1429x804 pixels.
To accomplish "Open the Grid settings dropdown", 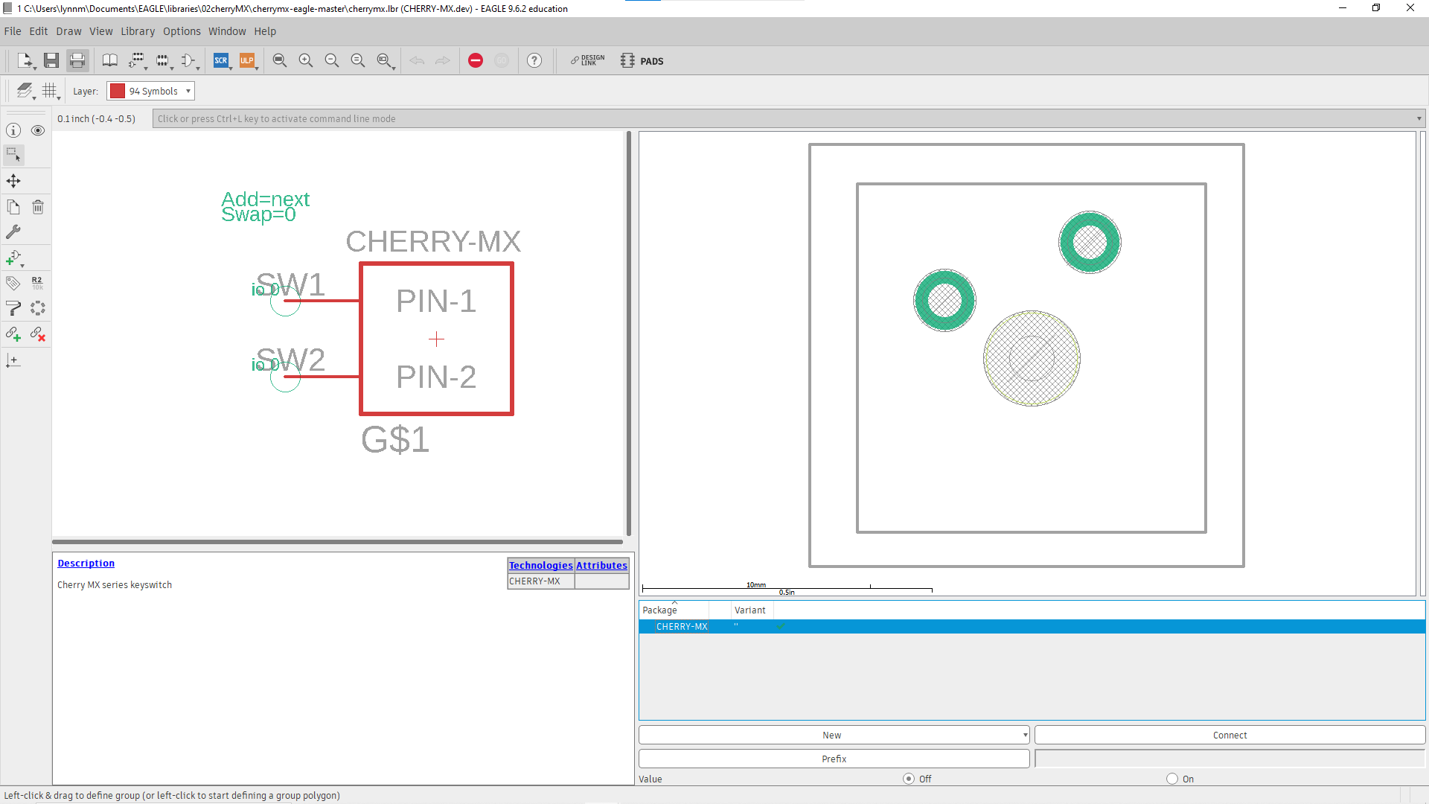I will (x=51, y=91).
